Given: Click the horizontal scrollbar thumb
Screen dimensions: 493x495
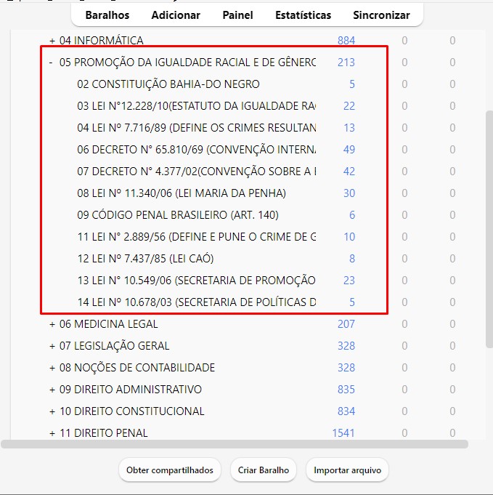Looking at the screenshot, I should pos(235,444).
